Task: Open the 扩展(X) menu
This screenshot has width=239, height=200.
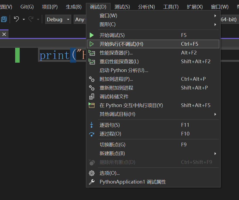Action: [195, 7]
